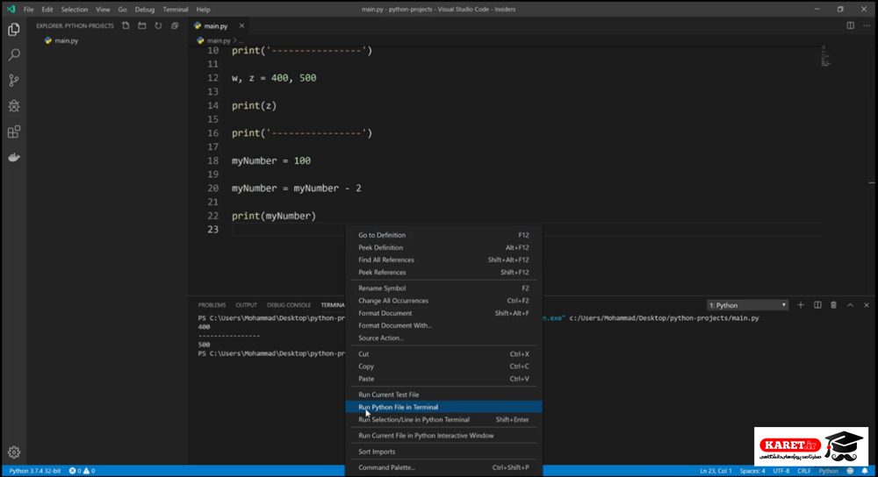Kill terminal with trash icon
This screenshot has height=477, width=878.
pyautogui.click(x=834, y=305)
